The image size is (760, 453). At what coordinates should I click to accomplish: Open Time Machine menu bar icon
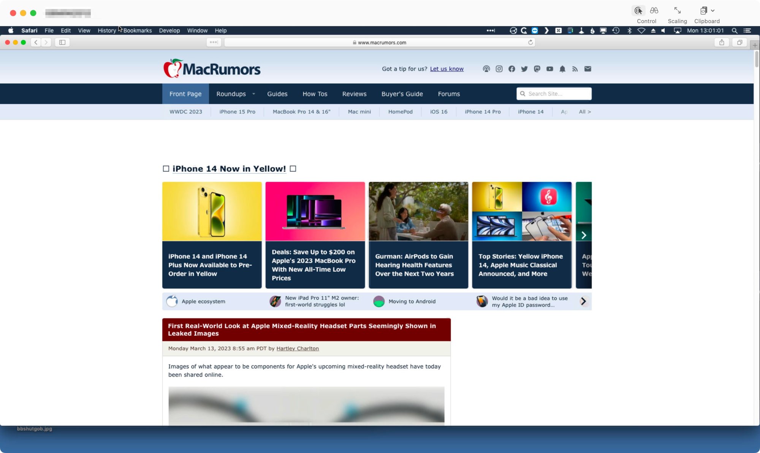click(616, 31)
